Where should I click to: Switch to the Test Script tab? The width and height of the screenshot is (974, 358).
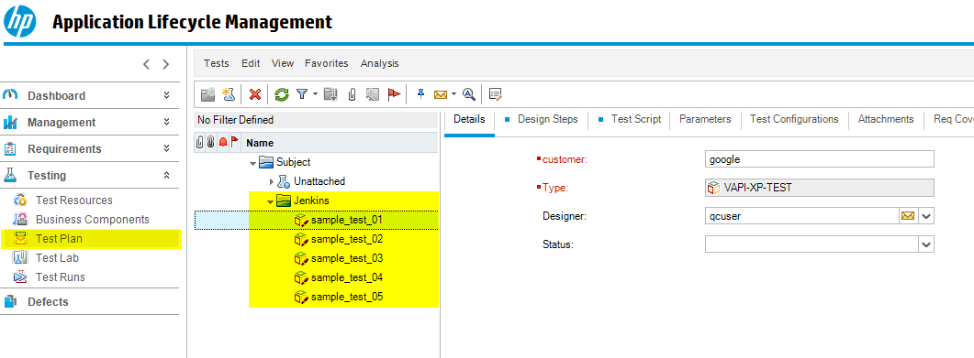point(636,119)
